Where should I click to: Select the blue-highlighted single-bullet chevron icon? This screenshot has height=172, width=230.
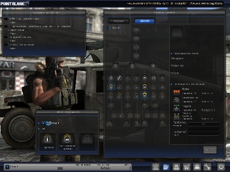(x=111, y=86)
